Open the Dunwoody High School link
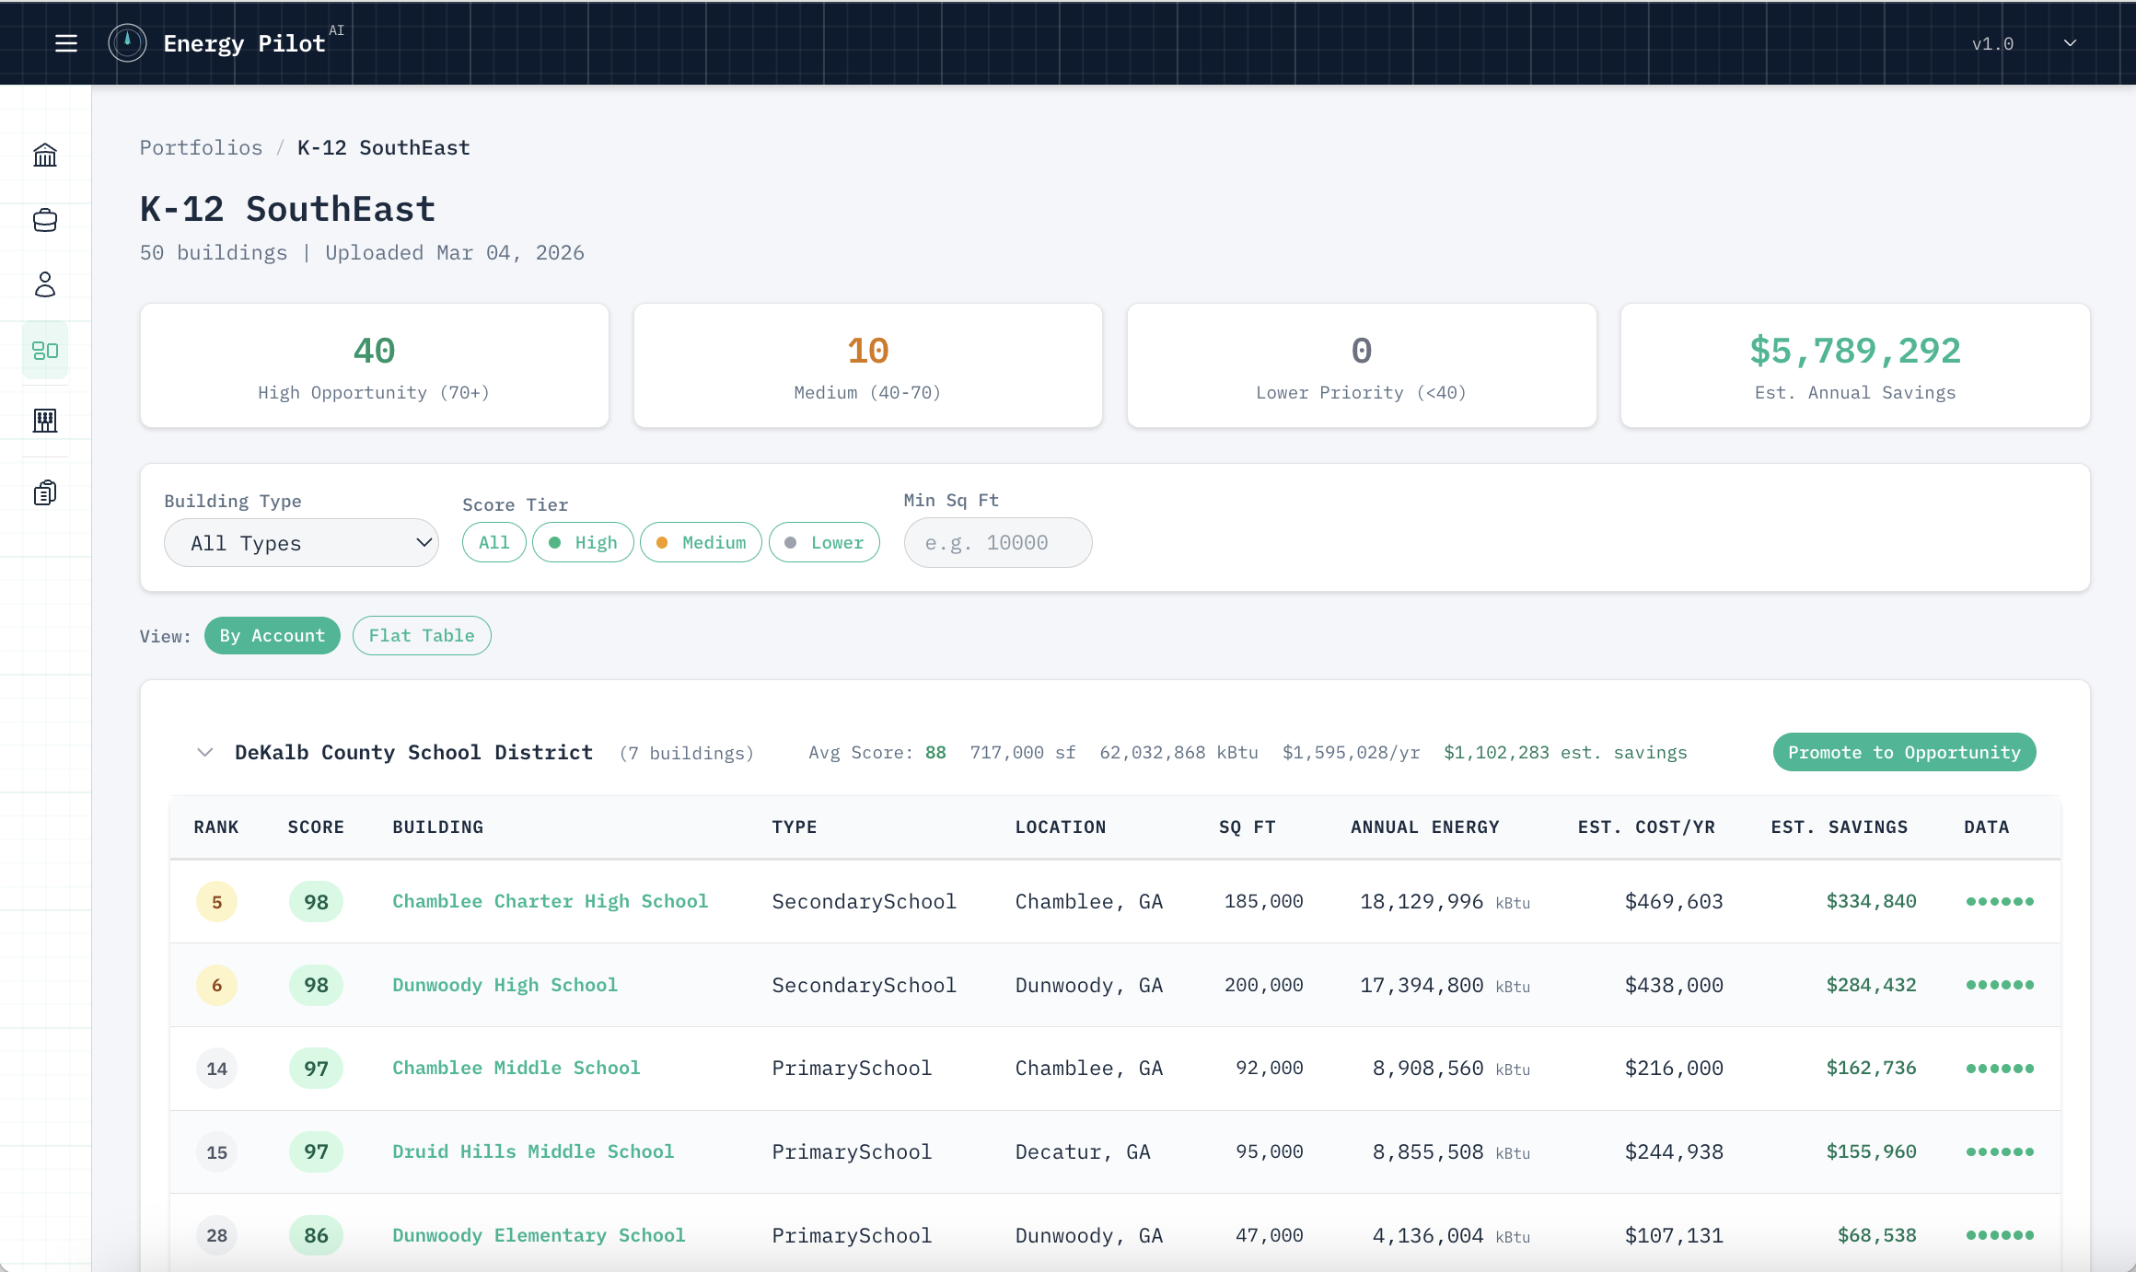Screen dimensions: 2136x1272 coord(505,984)
